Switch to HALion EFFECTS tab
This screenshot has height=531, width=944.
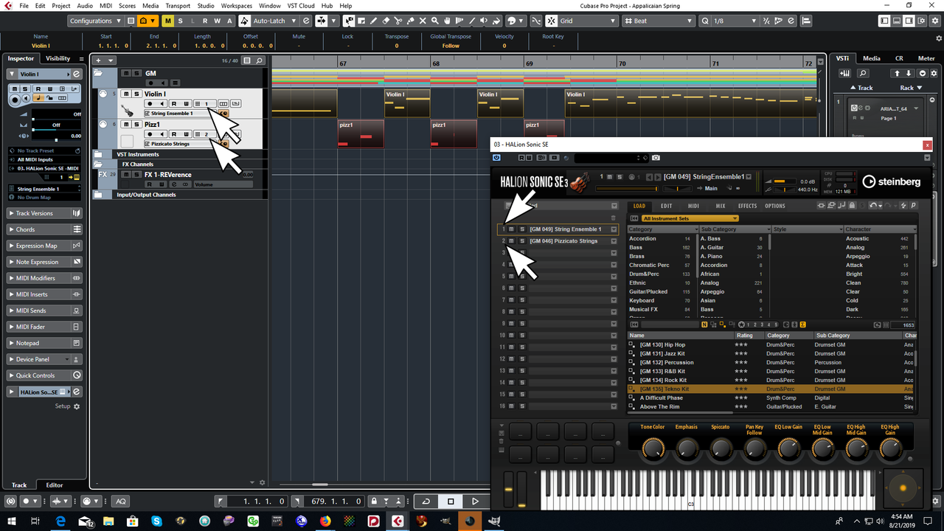[x=747, y=206]
